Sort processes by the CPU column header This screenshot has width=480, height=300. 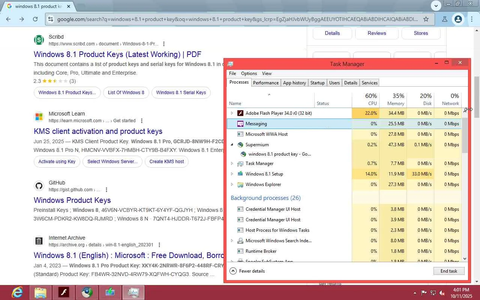(x=366, y=99)
